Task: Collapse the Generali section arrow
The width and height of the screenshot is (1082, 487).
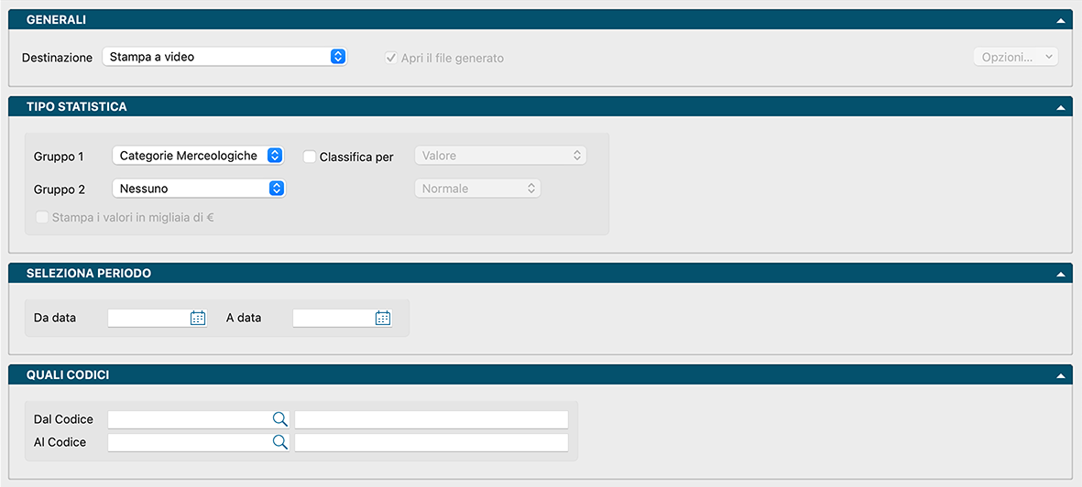Action: (1060, 20)
